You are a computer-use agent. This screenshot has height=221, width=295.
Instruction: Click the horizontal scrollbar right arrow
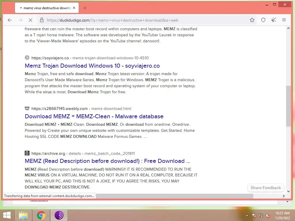tap(284, 196)
